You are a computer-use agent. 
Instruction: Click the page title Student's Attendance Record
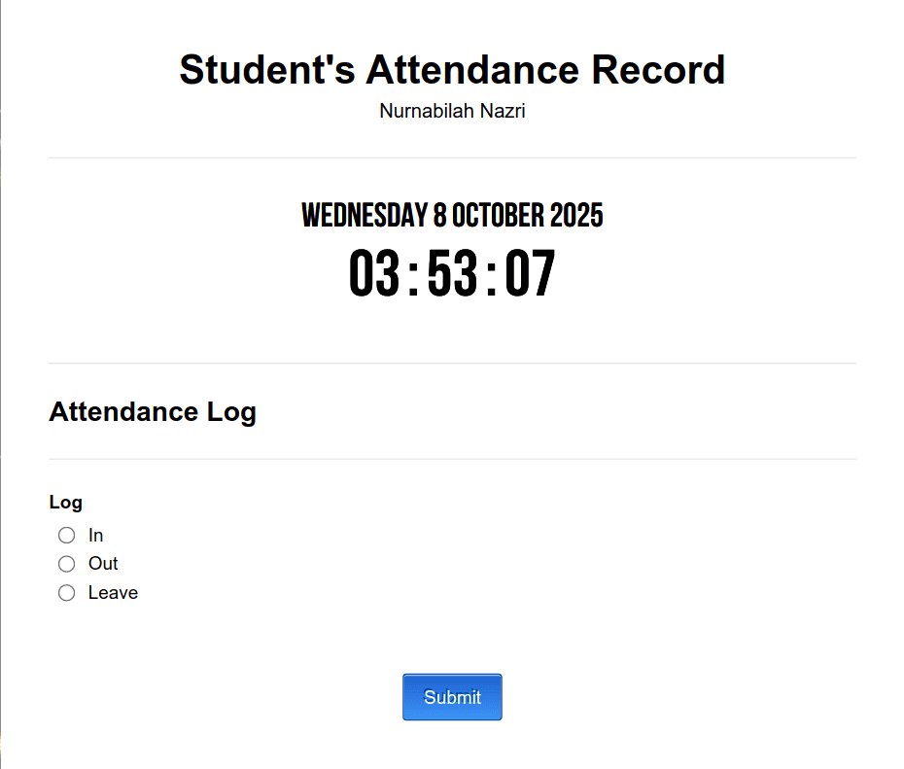pos(452,69)
